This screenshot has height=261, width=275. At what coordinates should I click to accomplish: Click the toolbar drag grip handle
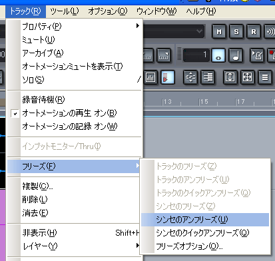pos(179,54)
